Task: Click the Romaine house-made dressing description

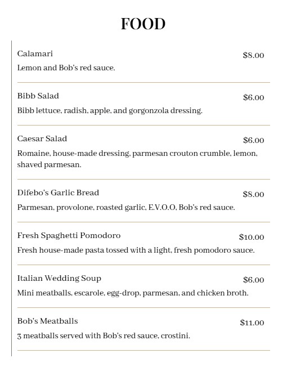Action: coord(137,159)
